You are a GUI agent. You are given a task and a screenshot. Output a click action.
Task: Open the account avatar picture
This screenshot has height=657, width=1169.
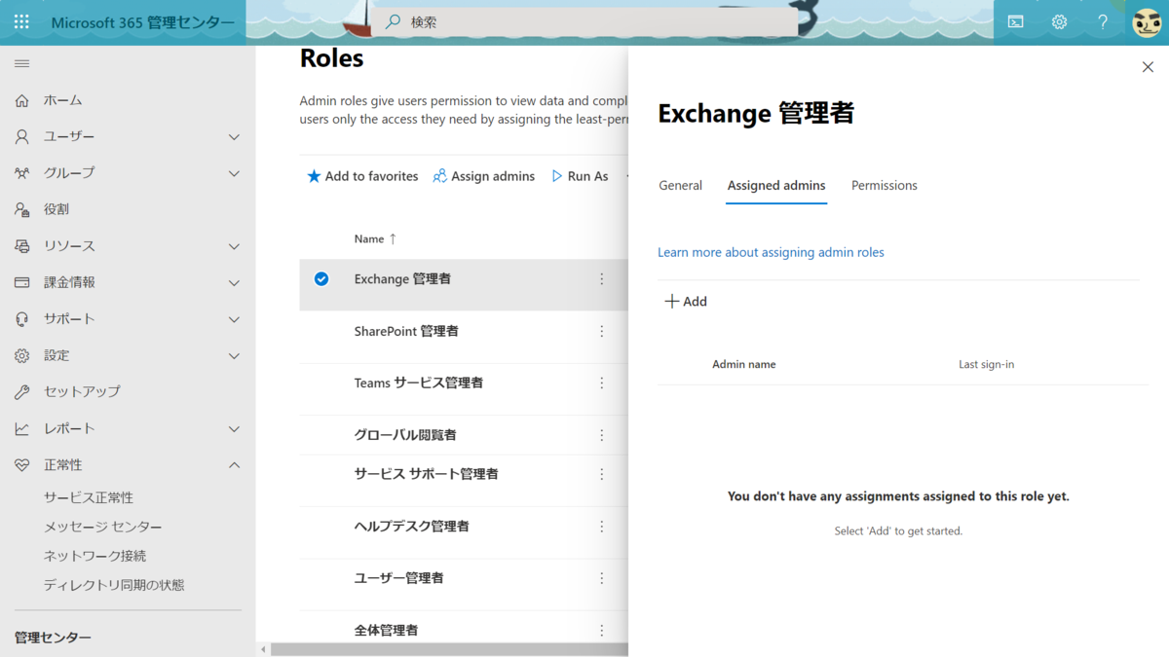click(x=1147, y=22)
